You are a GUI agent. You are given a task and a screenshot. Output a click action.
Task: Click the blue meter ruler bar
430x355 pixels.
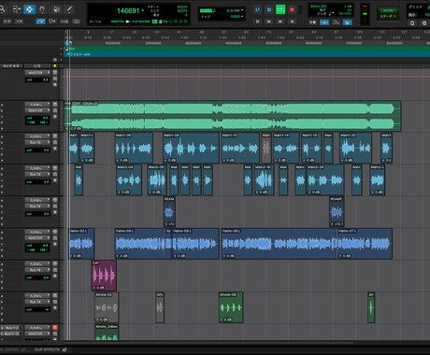tap(247, 54)
